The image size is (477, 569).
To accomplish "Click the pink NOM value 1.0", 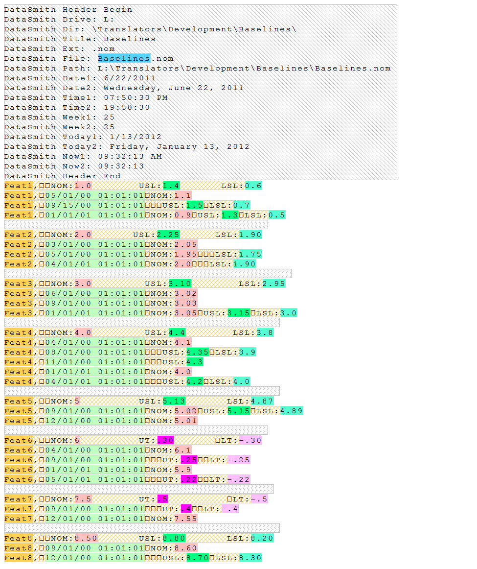I will 83,186.
